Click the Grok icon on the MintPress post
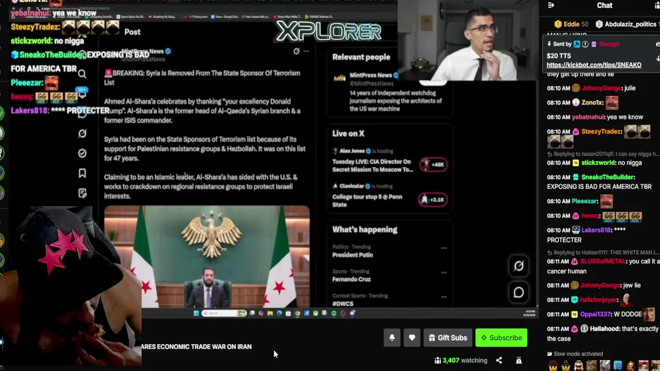This screenshot has width=660, height=371. (296, 51)
